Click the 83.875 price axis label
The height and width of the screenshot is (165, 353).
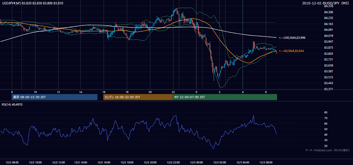point(329,48)
